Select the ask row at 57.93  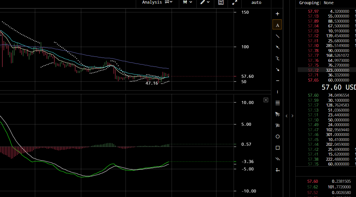(327, 16)
